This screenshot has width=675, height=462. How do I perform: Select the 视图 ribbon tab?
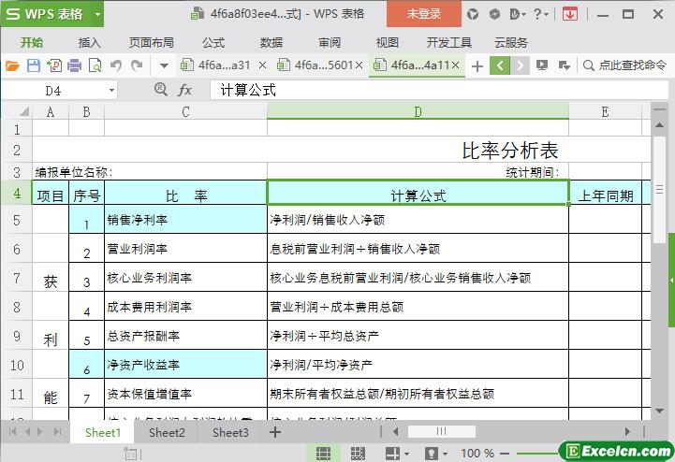click(387, 43)
